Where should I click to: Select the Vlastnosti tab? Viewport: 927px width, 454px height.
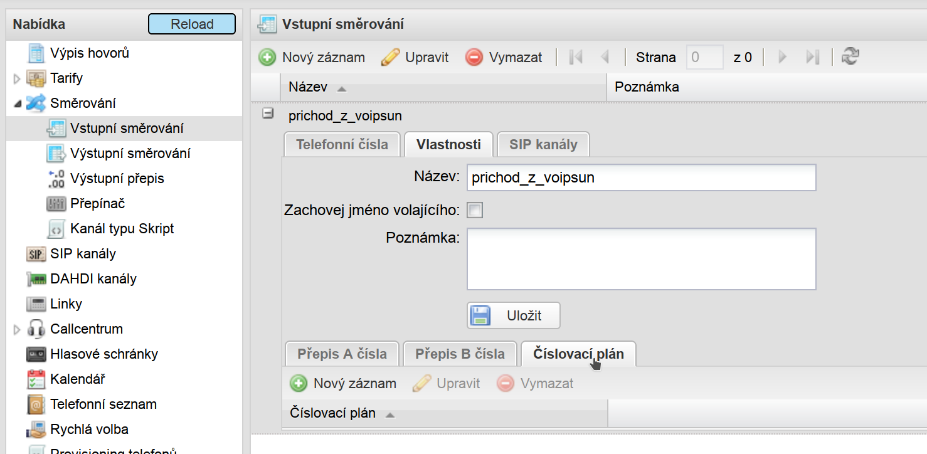point(448,144)
